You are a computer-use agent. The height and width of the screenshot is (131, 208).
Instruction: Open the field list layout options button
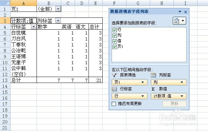tap(179, 21)
